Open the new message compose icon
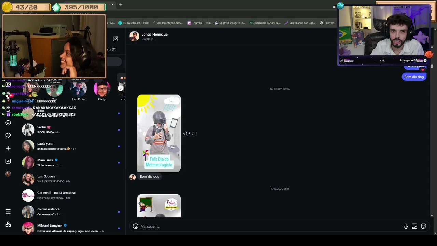Image resolution: width=437 pixels, height=246 pixels. pos(115,39)
